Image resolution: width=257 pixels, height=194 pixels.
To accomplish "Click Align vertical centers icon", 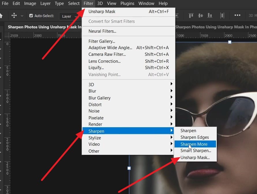I will (x=200, y=16).
